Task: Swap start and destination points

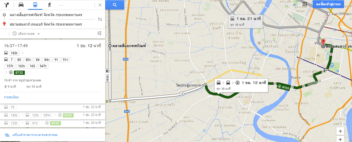Action: click(100, 19)
